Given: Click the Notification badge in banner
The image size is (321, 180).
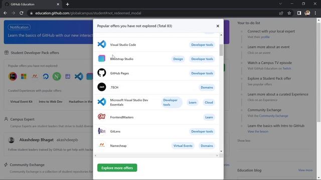Looking at the screenshot, I should click(x=19, y=27).
